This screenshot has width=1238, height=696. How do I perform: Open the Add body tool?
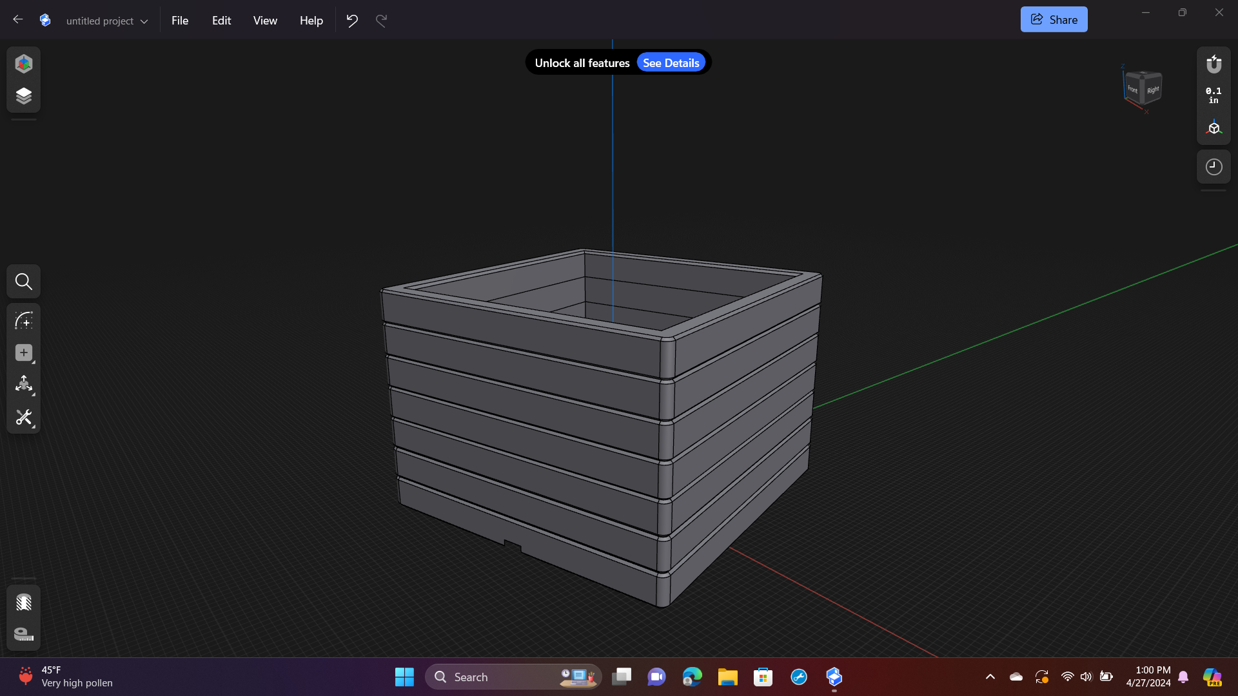pos(23,353)
